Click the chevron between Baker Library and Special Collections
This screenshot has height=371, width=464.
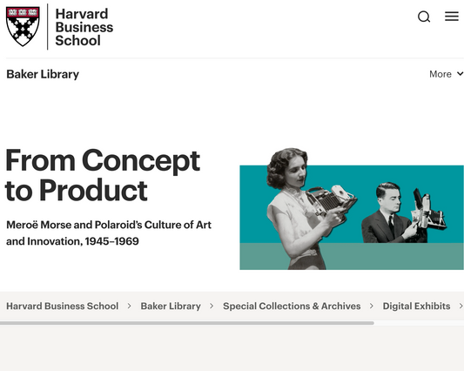(x=212, y=306)
